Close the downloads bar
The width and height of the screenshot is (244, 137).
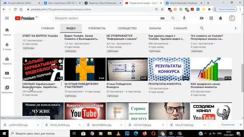(241, 125)
